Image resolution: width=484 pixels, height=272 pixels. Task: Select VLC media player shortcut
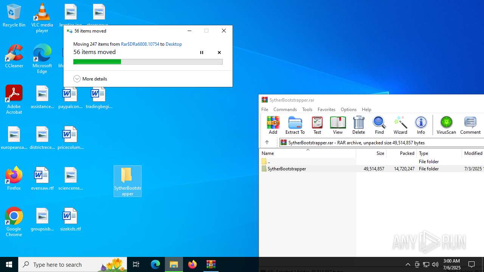(42, 18)
